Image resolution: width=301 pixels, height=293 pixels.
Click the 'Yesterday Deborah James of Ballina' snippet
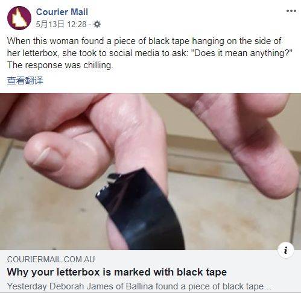(x=139, y=286)
